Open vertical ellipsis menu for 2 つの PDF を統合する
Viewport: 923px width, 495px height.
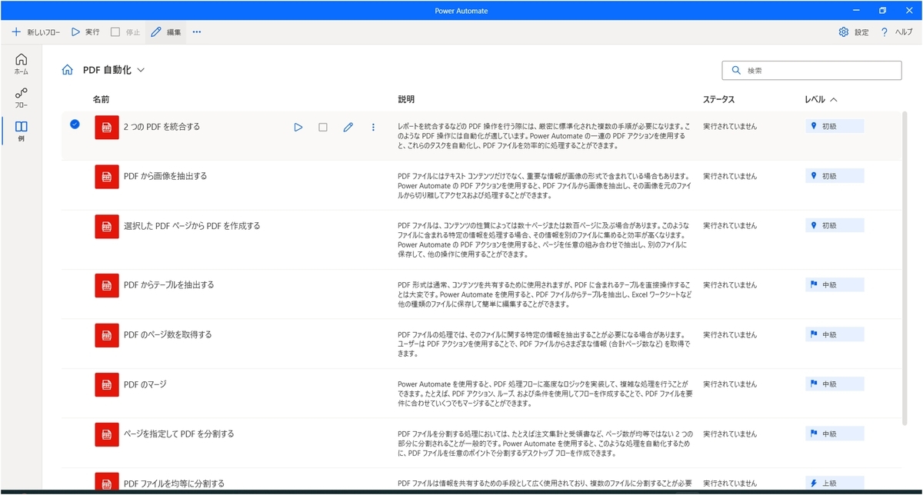click(374, 127)
